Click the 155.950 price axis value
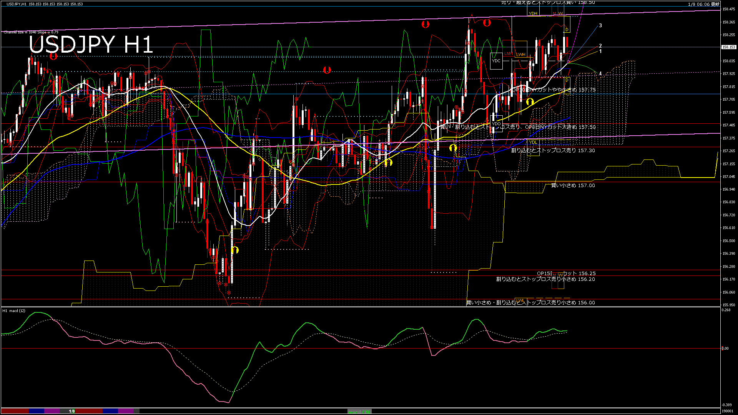Screen dimensions: 738x415 [729, 305]
